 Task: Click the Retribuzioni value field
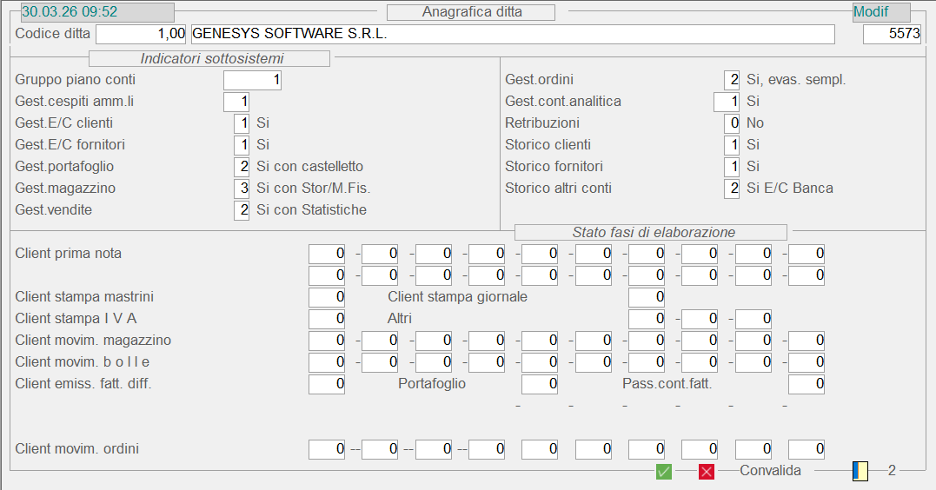732,123
